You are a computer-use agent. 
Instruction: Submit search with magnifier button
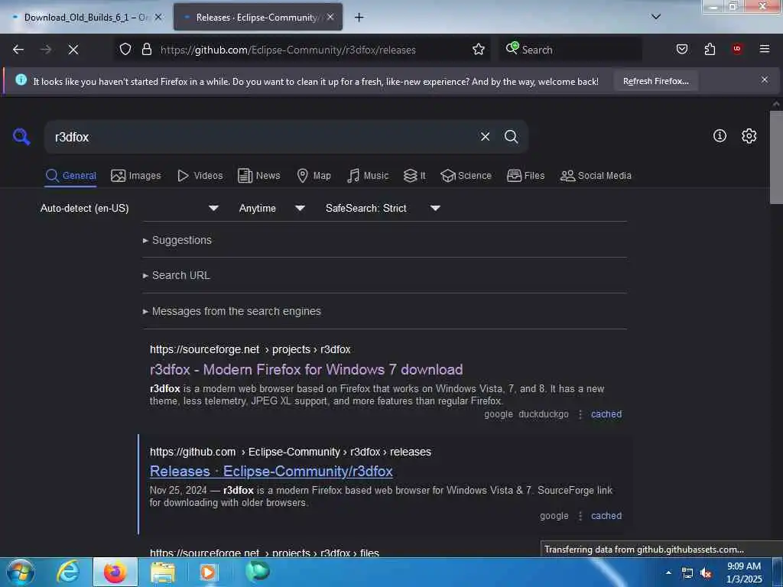click(x=511, y=136)
